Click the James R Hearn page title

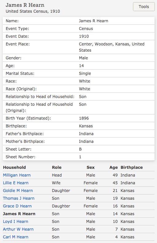click(x=25, y=5)
